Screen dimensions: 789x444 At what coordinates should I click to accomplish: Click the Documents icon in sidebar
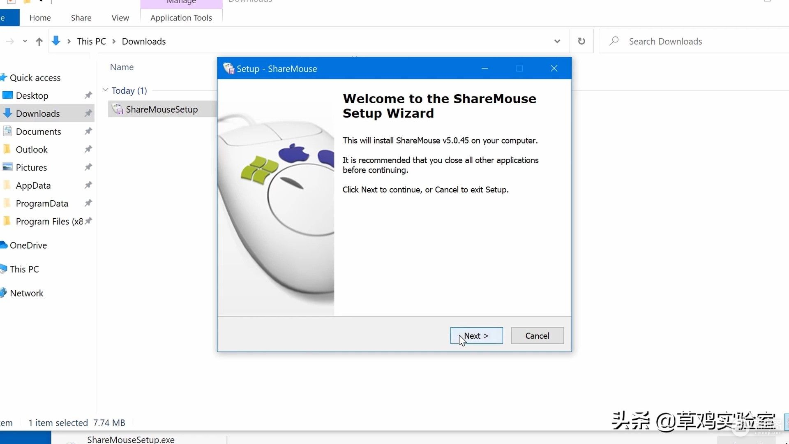(7, 131)
